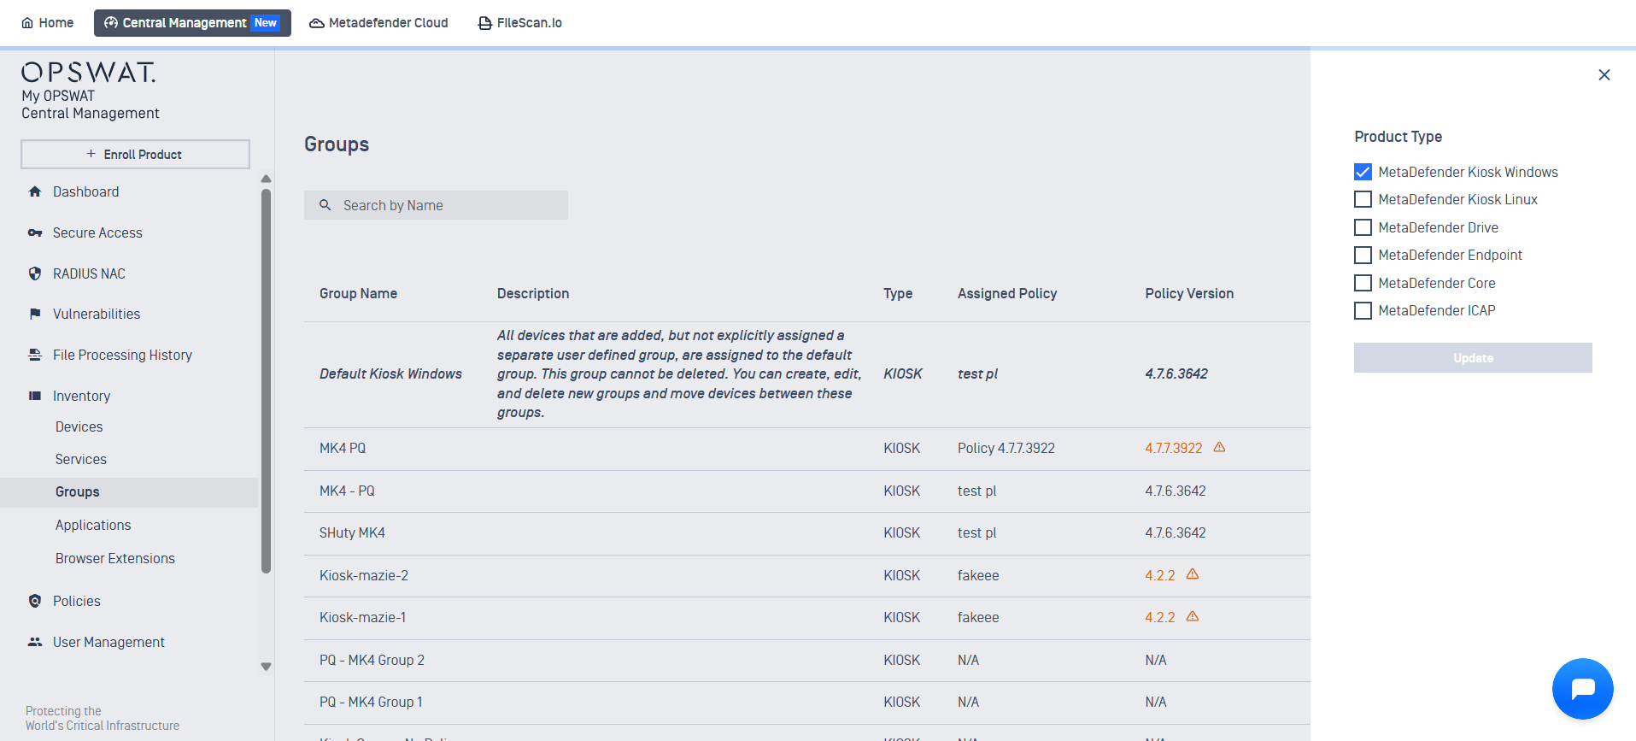Click Central Management gauge icon
The width and height of the screenshot is (1636, 741).
(x=111, y=23)
